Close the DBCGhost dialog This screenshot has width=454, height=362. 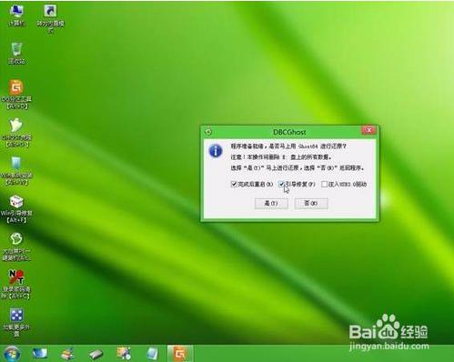pyautogui.click(x=368, y=130)
